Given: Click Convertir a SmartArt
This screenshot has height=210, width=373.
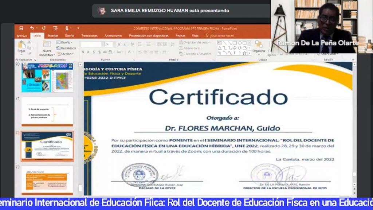Looking at the screenshot, I should (x=195, y=54).
